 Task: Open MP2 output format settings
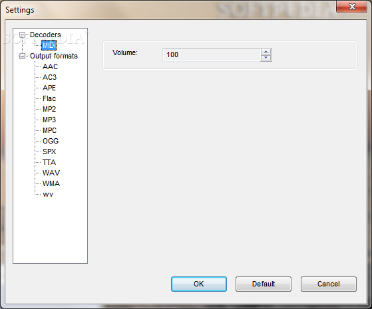(49, 109)
